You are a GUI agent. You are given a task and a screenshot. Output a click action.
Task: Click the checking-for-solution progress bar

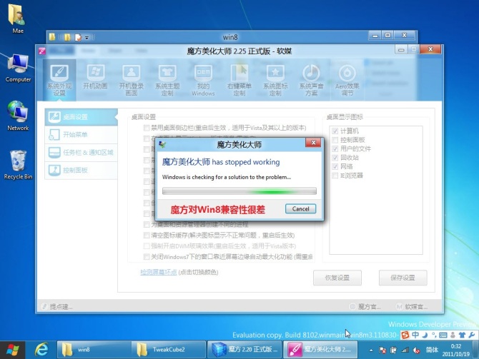pos(239,191)
